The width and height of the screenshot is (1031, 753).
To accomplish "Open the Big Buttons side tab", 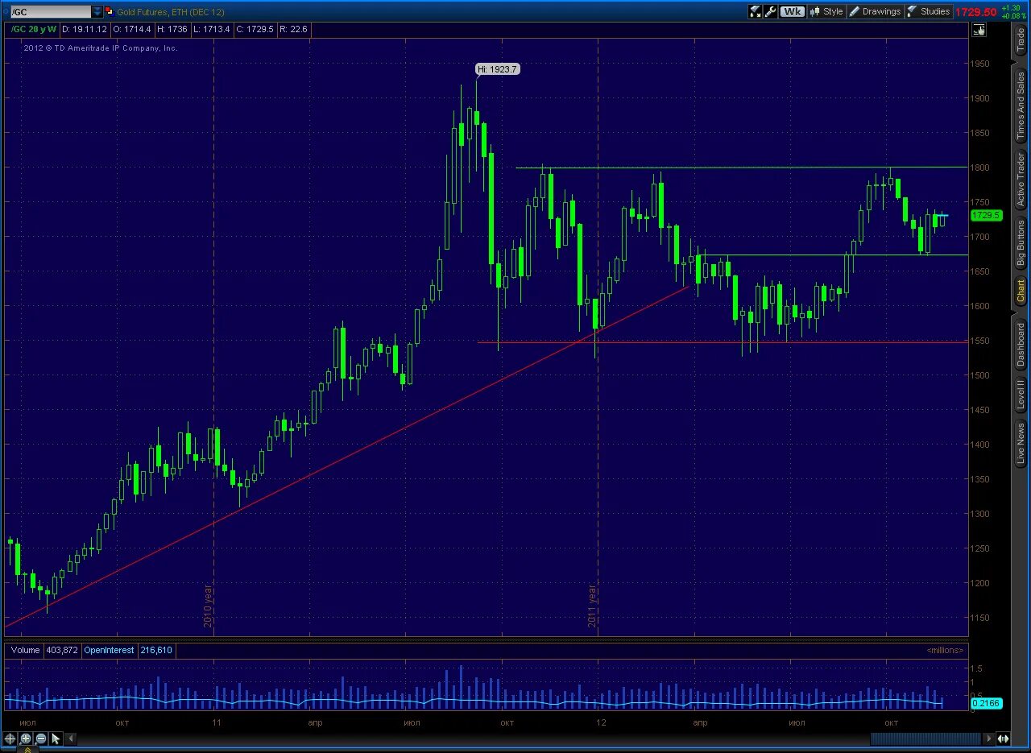I will click(x=1021, y=242).
